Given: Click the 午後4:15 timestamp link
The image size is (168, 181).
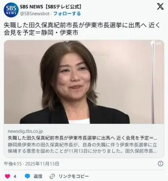Looking at the screenshot, I should coord(13,164).
